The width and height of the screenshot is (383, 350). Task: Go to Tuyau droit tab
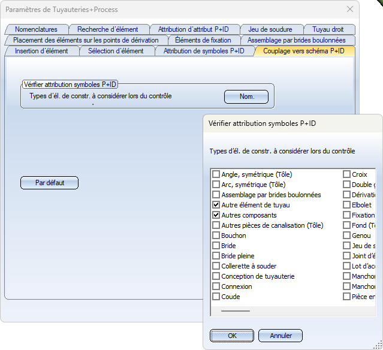click(x=328, y=29)
